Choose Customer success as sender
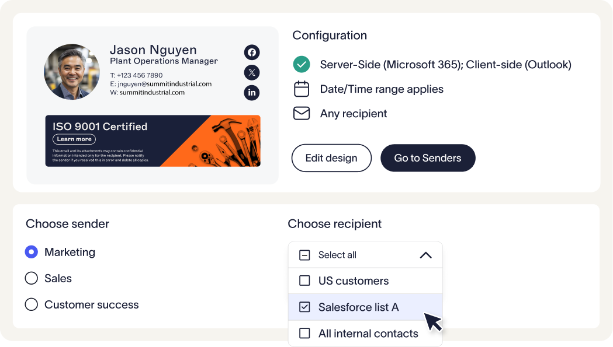The width and height of the screenshot is (613, 347). click(32, 304)
